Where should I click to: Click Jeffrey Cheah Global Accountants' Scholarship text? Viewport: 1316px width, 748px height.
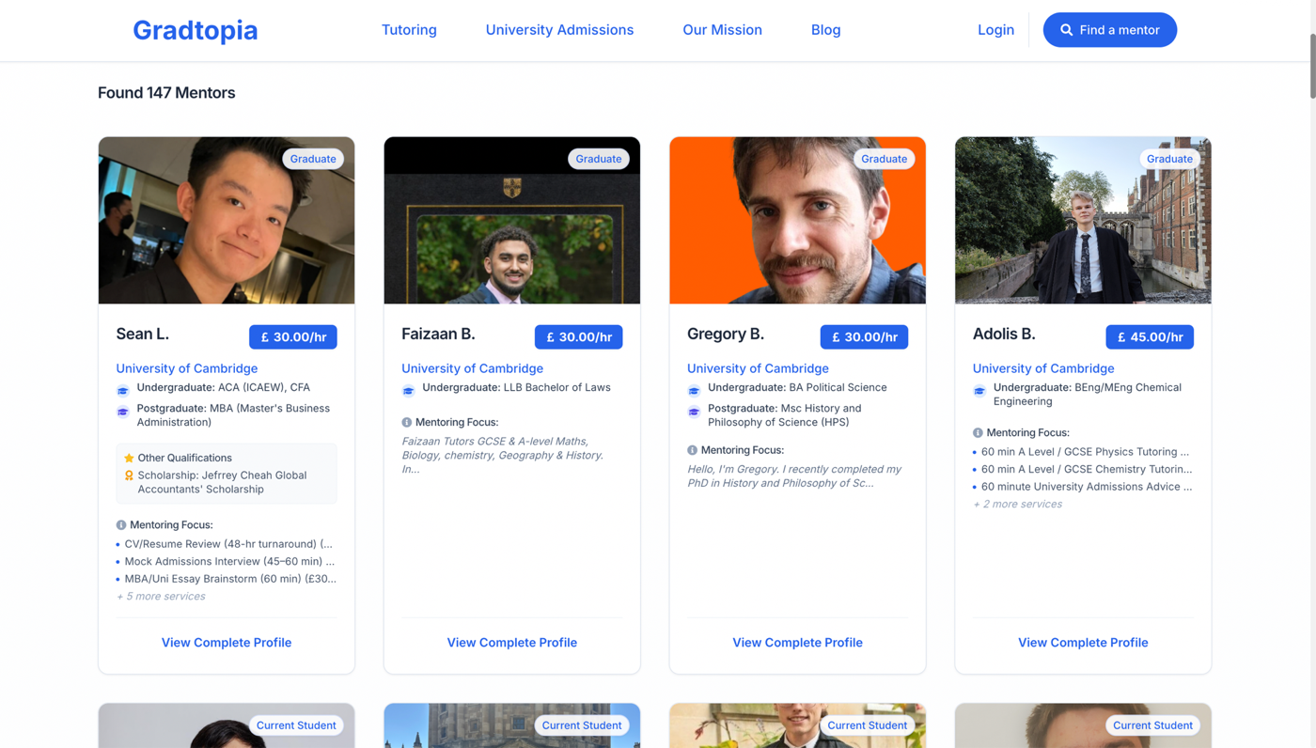coord(222,482)
